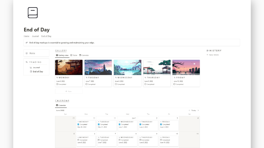The height and width of the screenshot is (148, 264).
Task: Go to next month with right arrow
Action: point(198,111)
